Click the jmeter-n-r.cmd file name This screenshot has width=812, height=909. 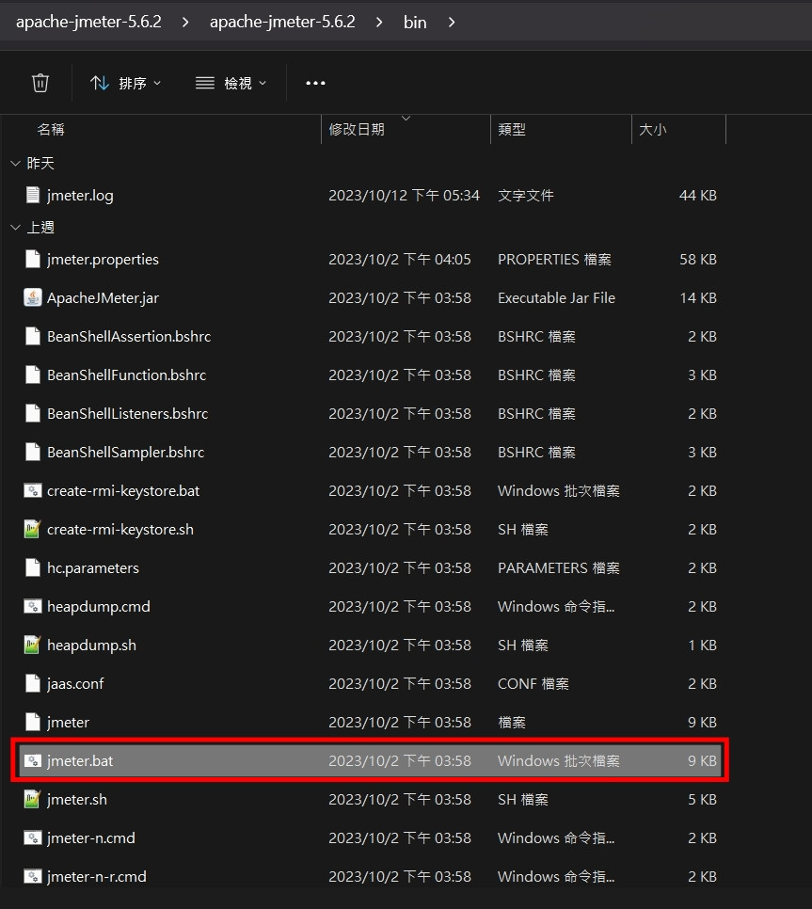97,877
